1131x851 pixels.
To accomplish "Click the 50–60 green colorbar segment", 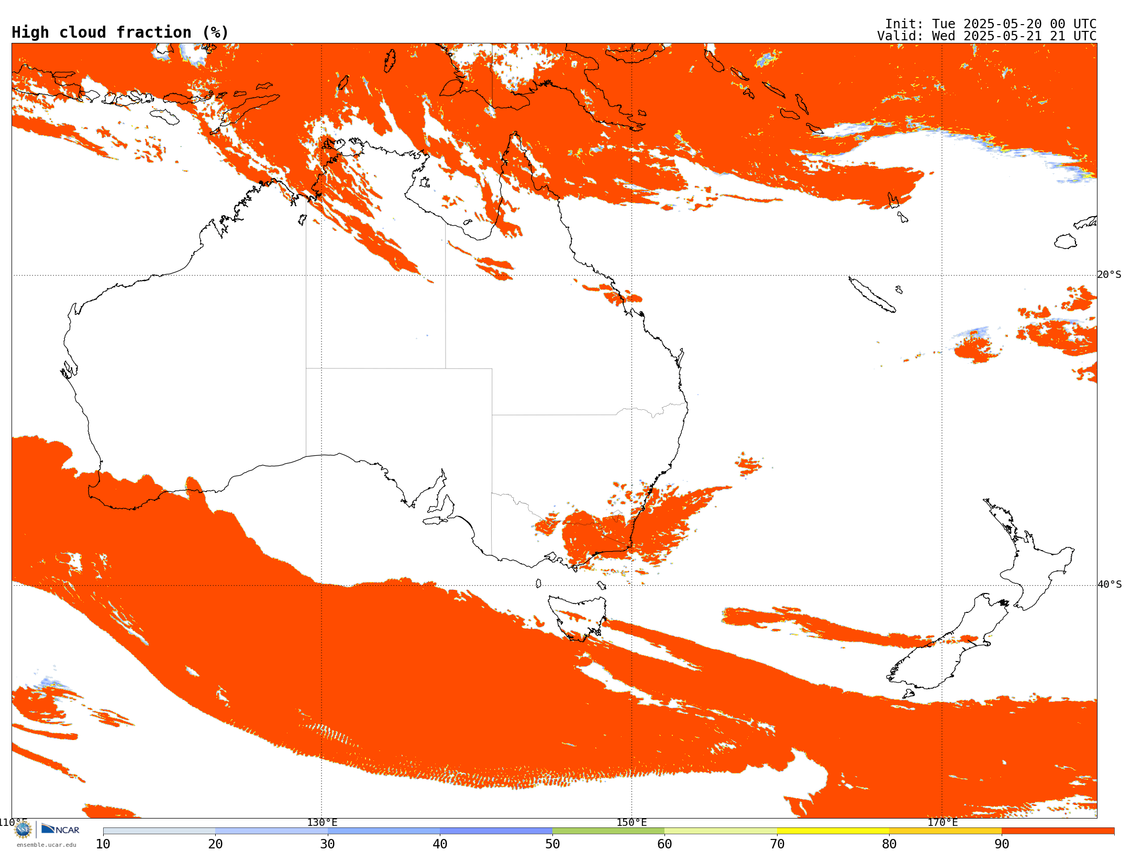I will 608,831.
